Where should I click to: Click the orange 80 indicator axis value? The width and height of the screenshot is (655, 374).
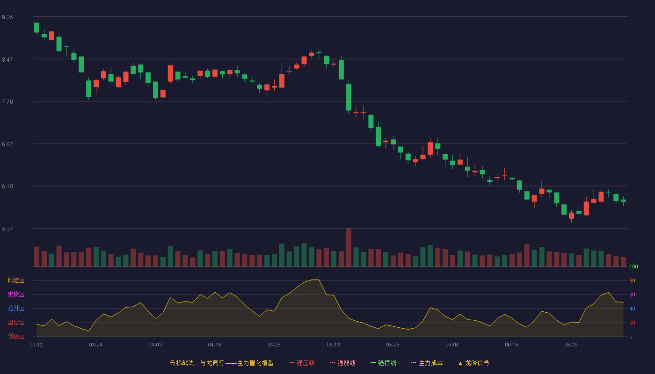[632, 281]
